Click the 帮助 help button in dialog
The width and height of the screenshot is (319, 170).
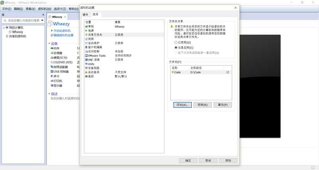click(x=228, y=160)
